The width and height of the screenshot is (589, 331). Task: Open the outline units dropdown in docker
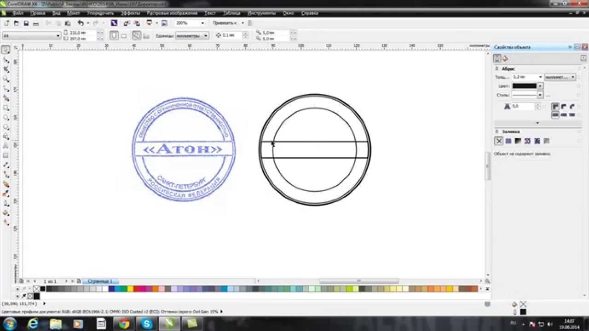(x=560, y=77)
